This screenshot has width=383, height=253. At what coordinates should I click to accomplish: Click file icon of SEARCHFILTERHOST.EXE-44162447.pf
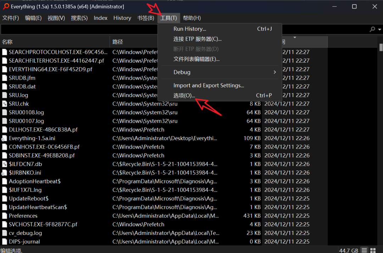[4, 61]
